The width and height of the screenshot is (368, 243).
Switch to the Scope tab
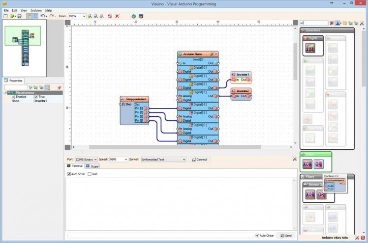[x=92, y=166]
